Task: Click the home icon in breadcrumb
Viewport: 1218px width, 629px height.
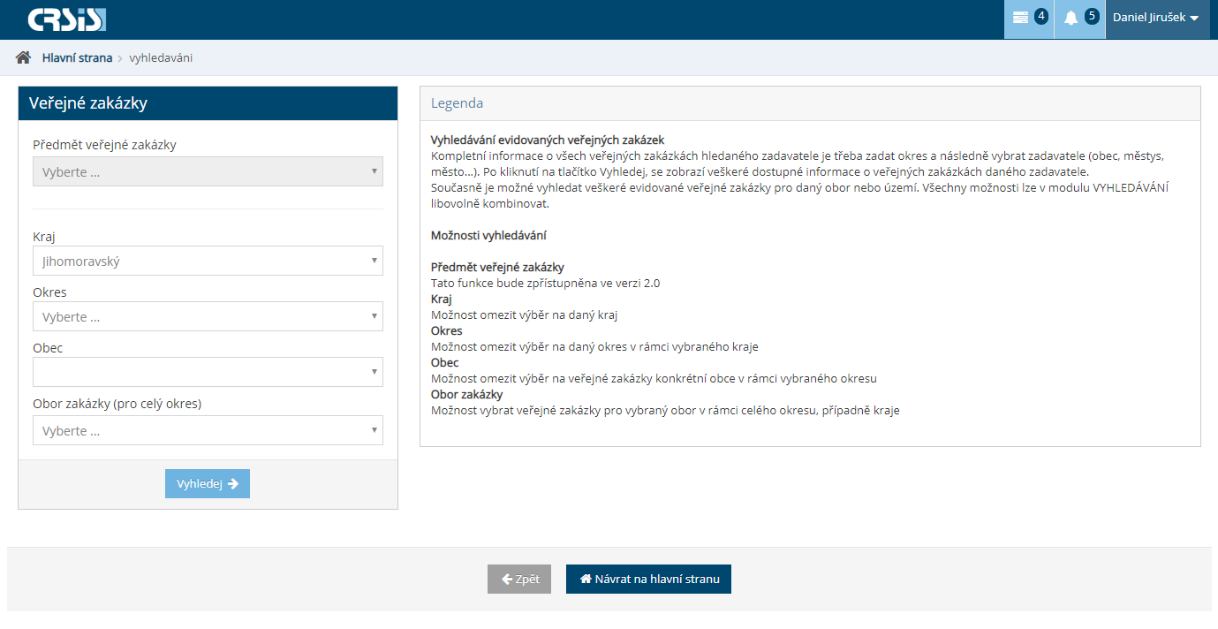Action: tap(24, 57)
